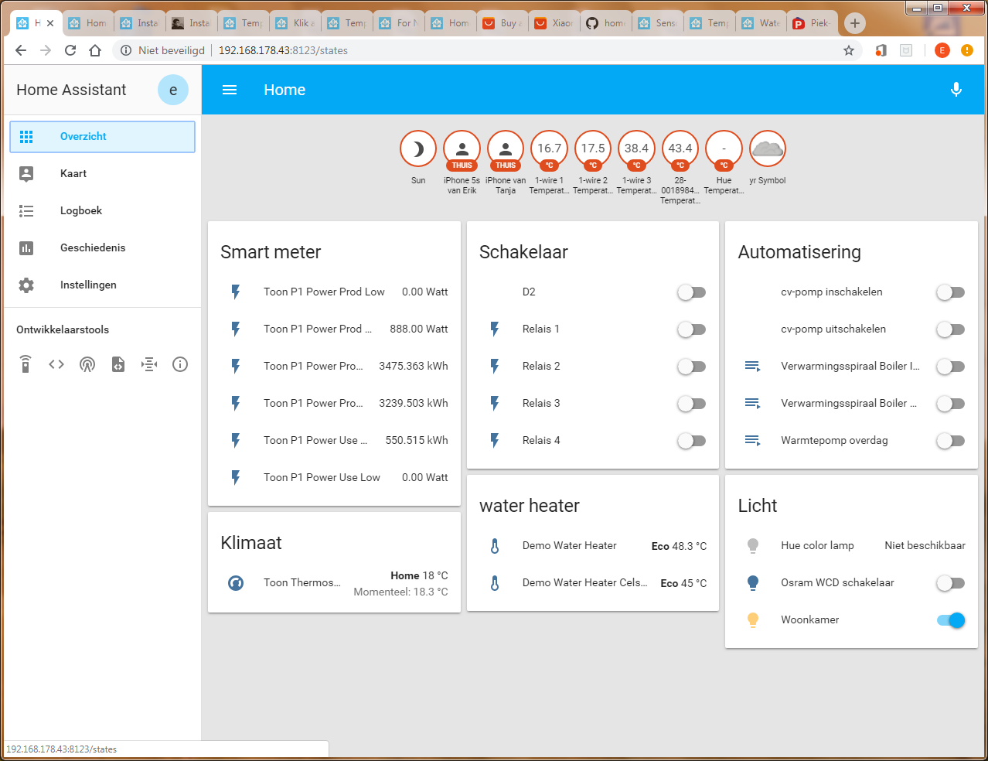
Task: Bookmark this page with star
Action: point(849,50)
